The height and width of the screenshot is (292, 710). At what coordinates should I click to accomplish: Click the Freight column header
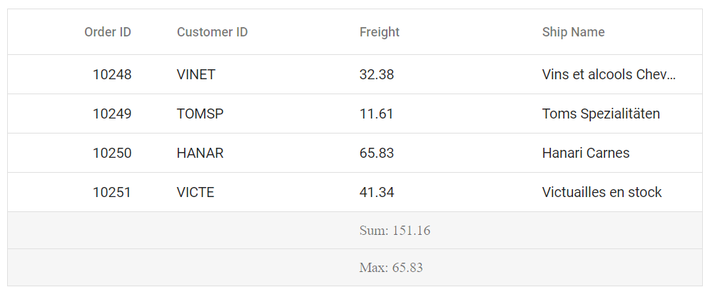380,32
